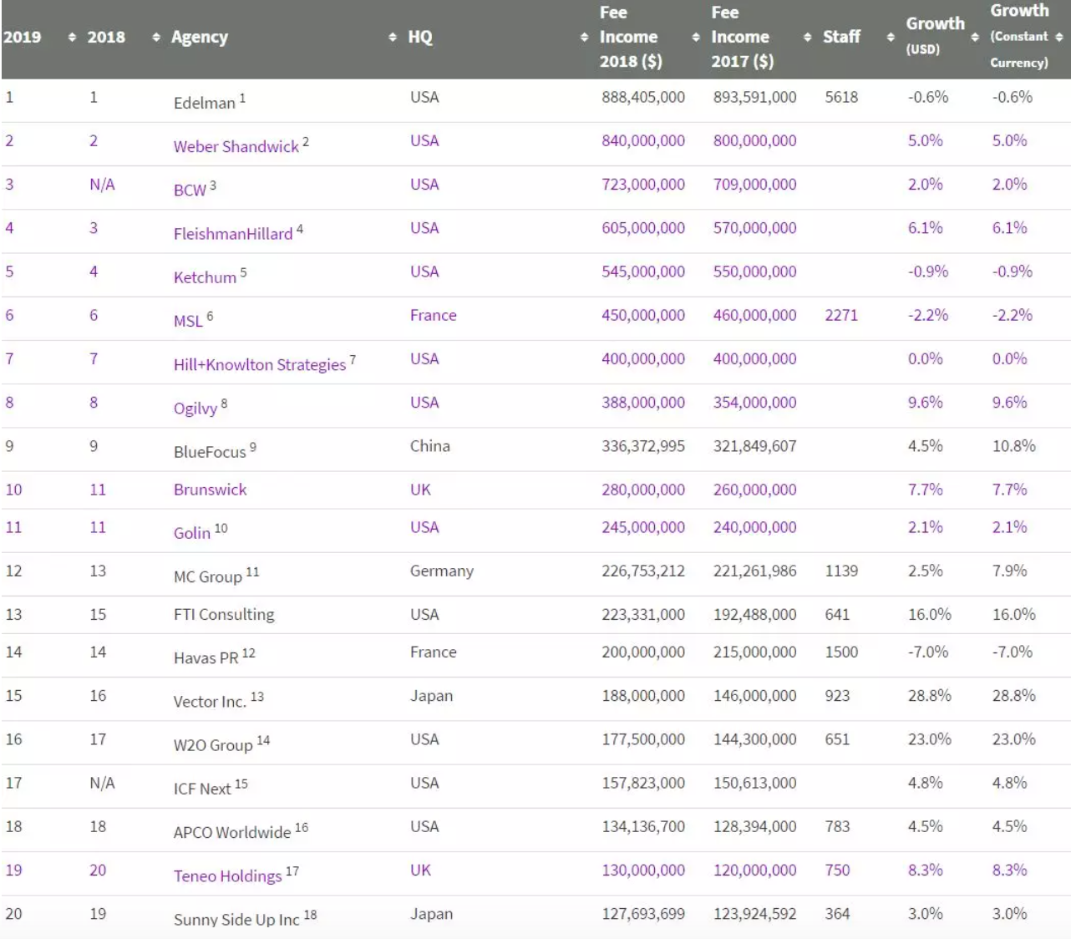Click MC Group's Germany HQ cell
1071x939 pixels.
point(442,571)
